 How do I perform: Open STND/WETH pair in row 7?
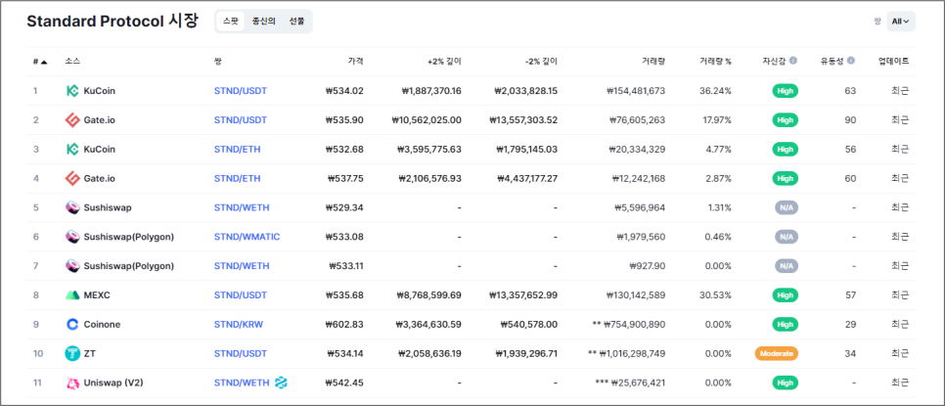(242, 266)
